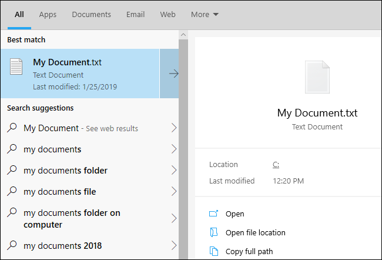Click the Copy full path icon
The height and width of the screenshot is (260, 382).
pyautogui.click(x=214, y=251)
